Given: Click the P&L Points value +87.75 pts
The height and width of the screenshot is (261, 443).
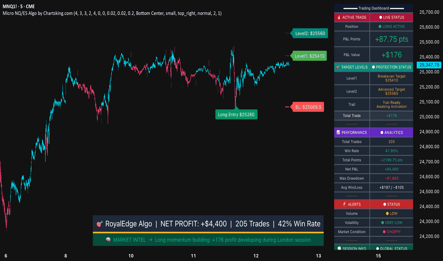Looking at the screenshot, I should [392, 39].
